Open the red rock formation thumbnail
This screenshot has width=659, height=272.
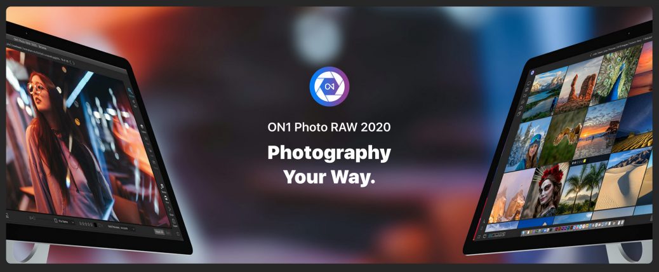click(x=578, y=85)
